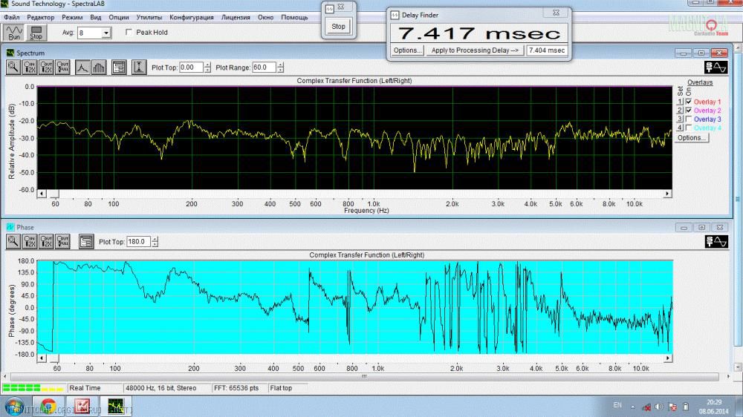Image resolution: width=743 pixels, height=417 pixels.
Task: Click Stop in the small floating window
Action: point(338,27)
